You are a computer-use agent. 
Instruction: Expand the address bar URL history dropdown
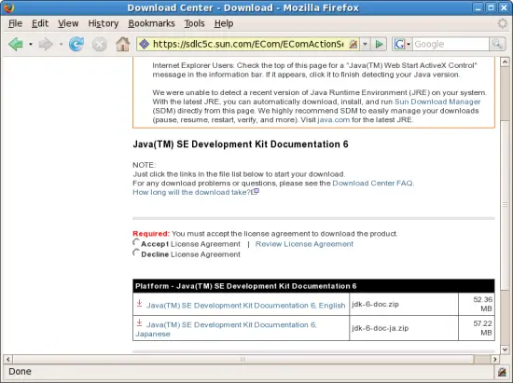365,44
